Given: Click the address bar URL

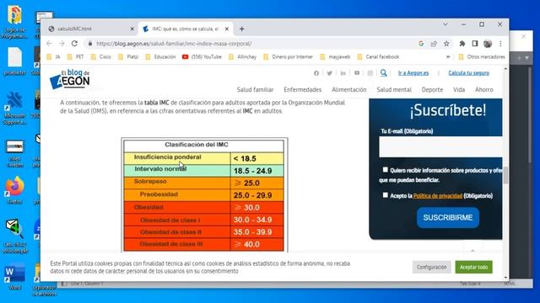Looking at the screenshot, I should click(x=174, y=44).
